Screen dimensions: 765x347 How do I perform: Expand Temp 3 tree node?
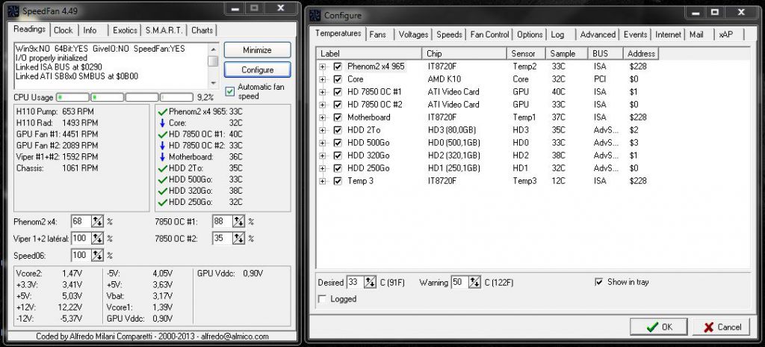tap(323, 181)
